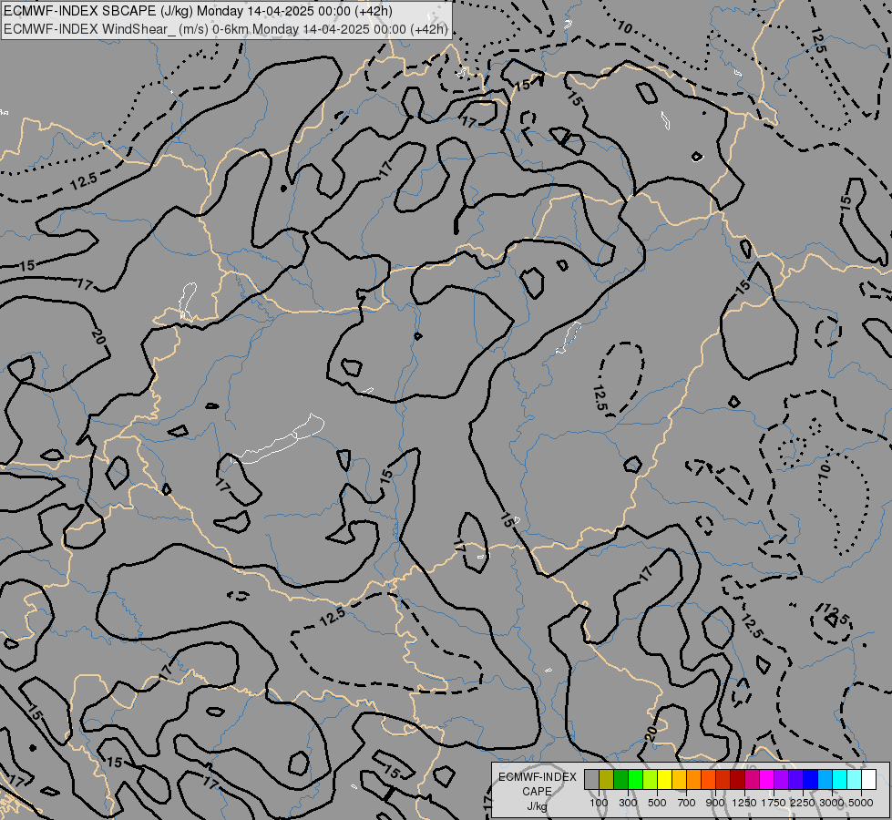
Task: Click the 1750 value on the legend scale
Action: point(774,803)
